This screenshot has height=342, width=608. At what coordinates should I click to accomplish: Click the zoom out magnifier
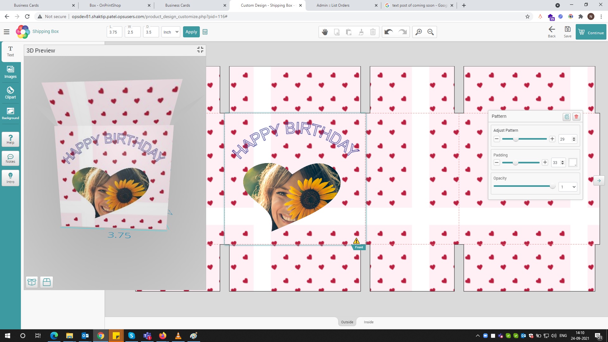tap(430, 32)
